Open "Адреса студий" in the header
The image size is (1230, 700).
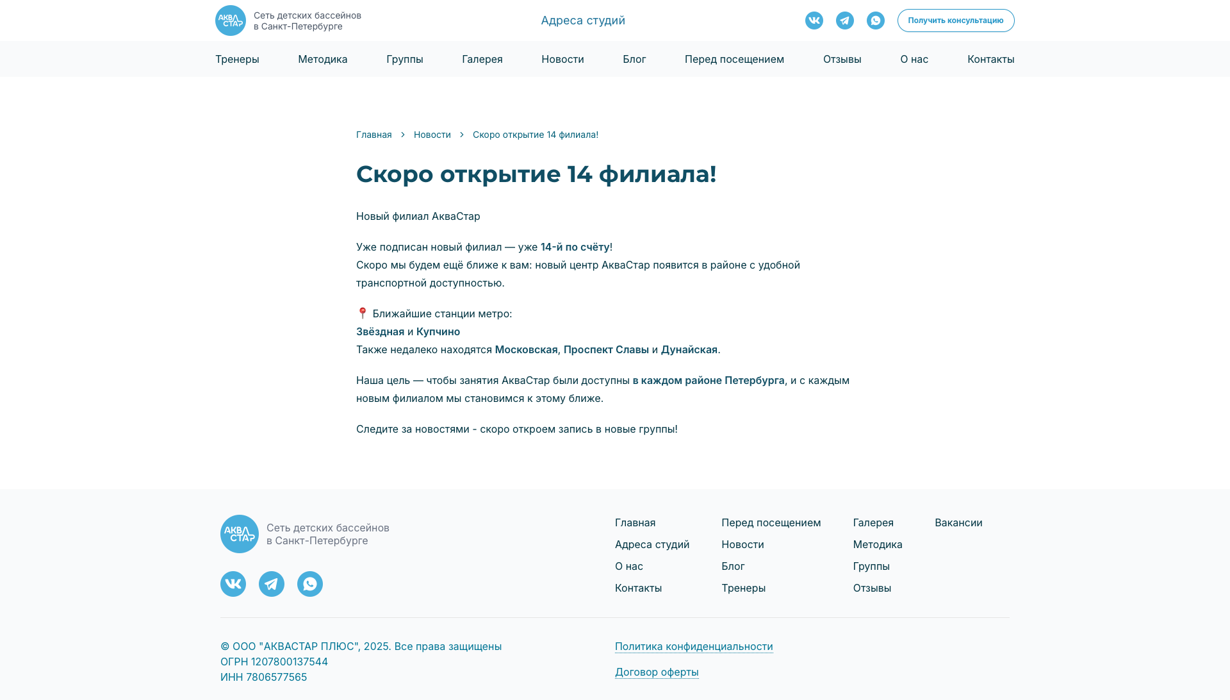[x=583, y=21]
